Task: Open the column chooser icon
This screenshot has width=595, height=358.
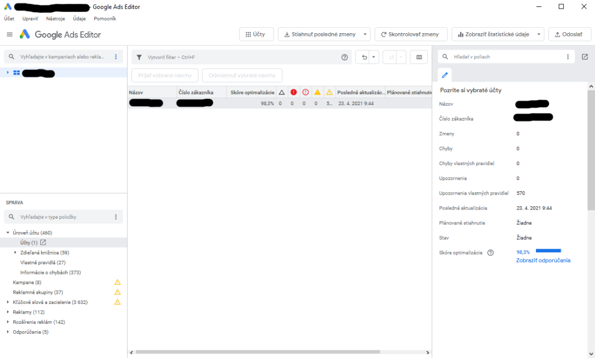Action: pos(419,57)
